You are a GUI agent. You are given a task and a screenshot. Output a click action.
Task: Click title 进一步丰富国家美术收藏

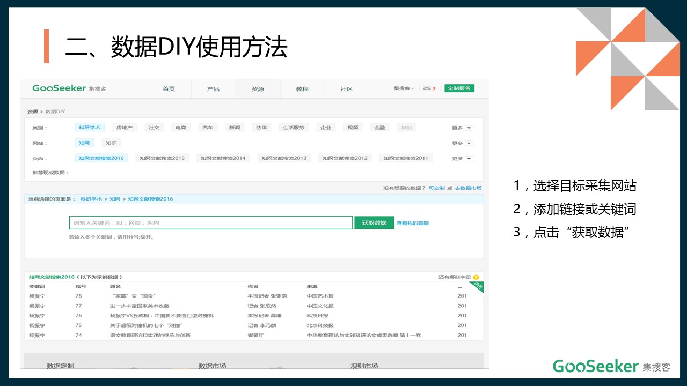pyautogui.click(x=140, y=306)
